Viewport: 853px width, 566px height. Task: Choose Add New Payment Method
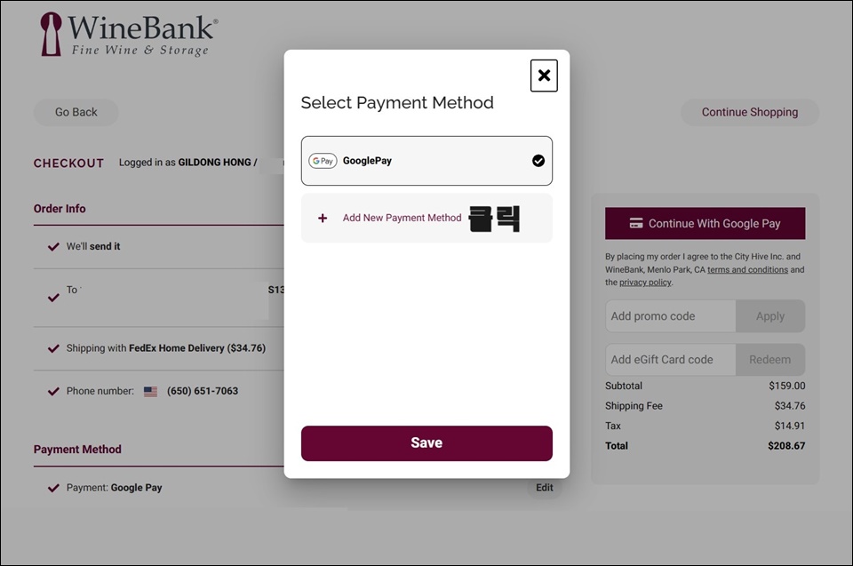[402, 218]
